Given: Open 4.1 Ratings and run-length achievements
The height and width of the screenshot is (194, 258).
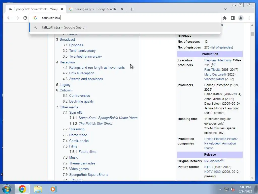Looking at the screenshot, I should tap(97, 67).
